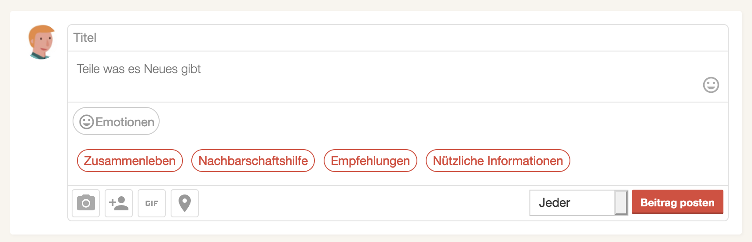Click the add person tag icon
The image size is (752, 242).
pyautogui.click(x=119, y=203)
